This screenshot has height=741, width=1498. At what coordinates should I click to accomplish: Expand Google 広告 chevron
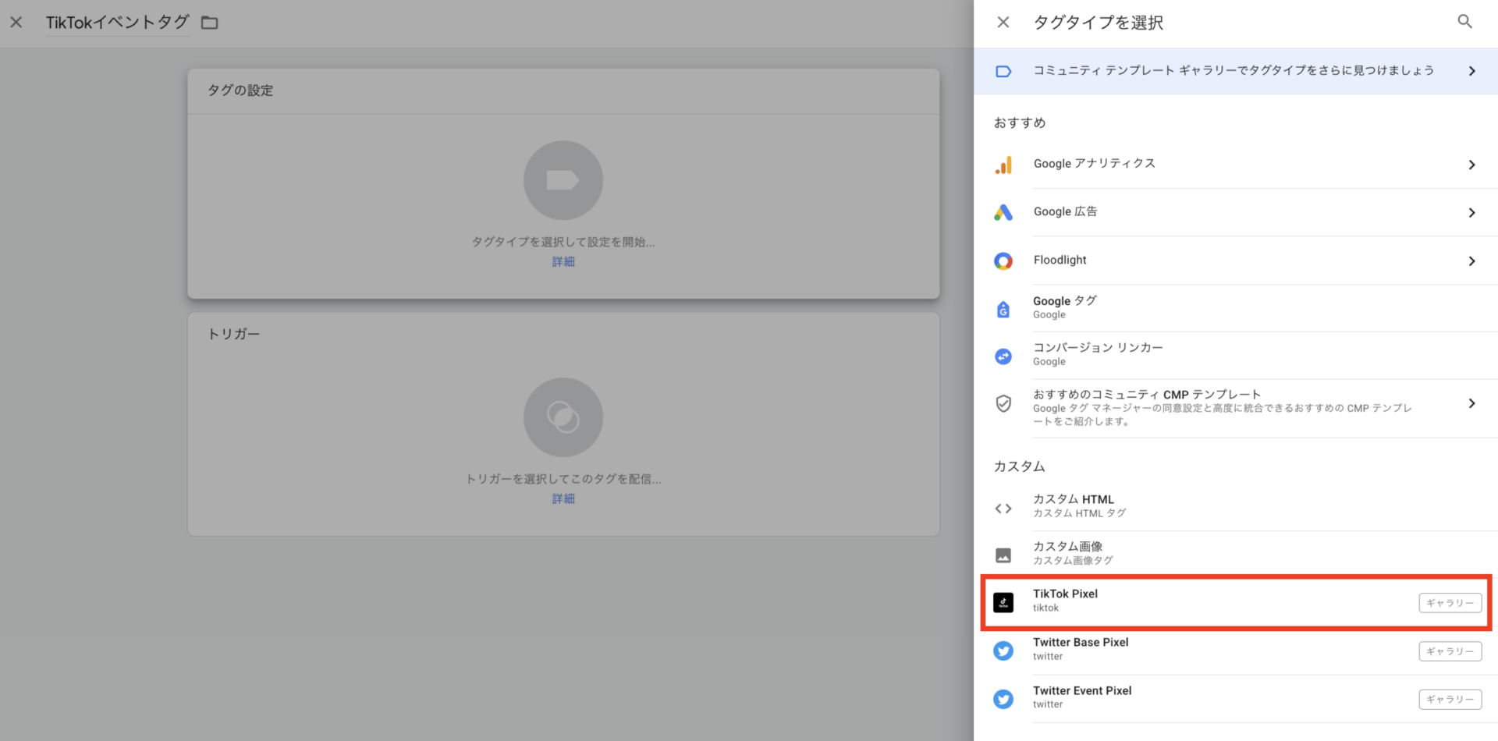1471,213
